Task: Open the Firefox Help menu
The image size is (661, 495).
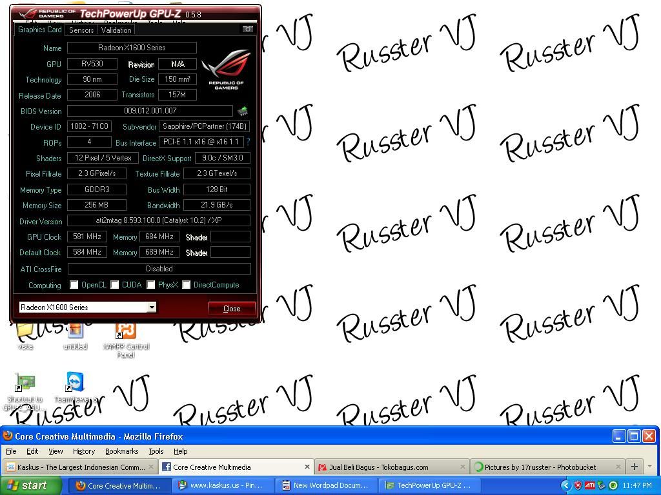Action: click(181, 451)
